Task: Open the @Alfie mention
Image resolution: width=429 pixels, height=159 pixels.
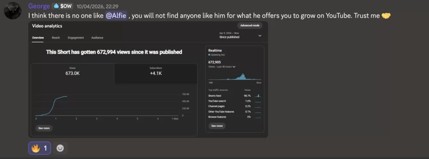Action: pos(116,16)
